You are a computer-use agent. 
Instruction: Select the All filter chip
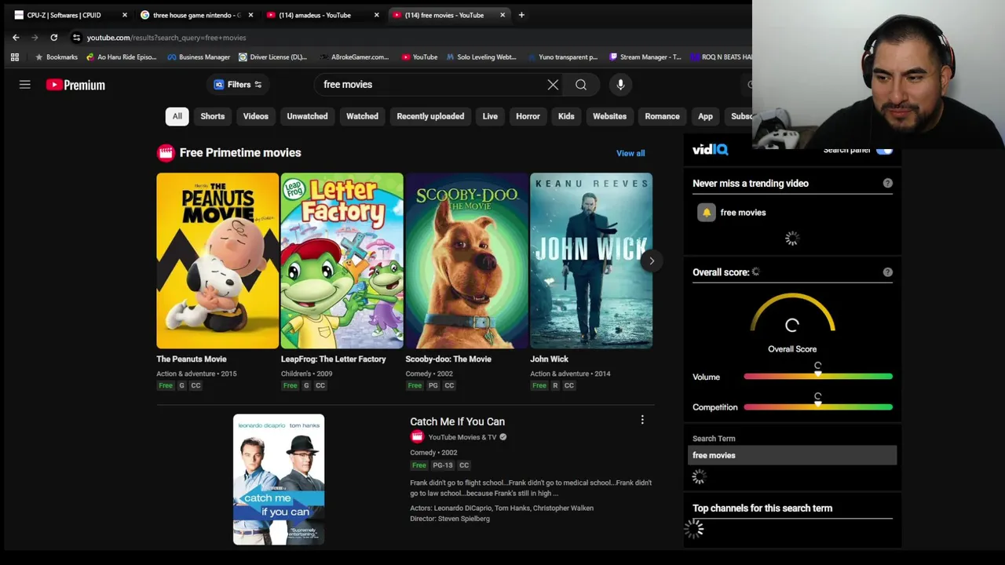pos(177,116)
